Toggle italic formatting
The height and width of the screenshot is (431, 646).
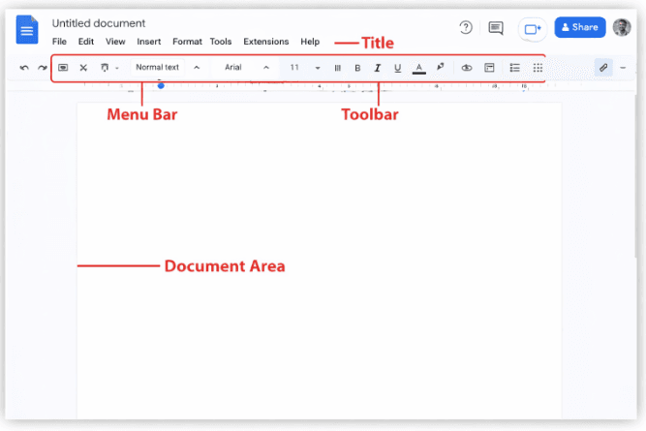pos(377,68)
